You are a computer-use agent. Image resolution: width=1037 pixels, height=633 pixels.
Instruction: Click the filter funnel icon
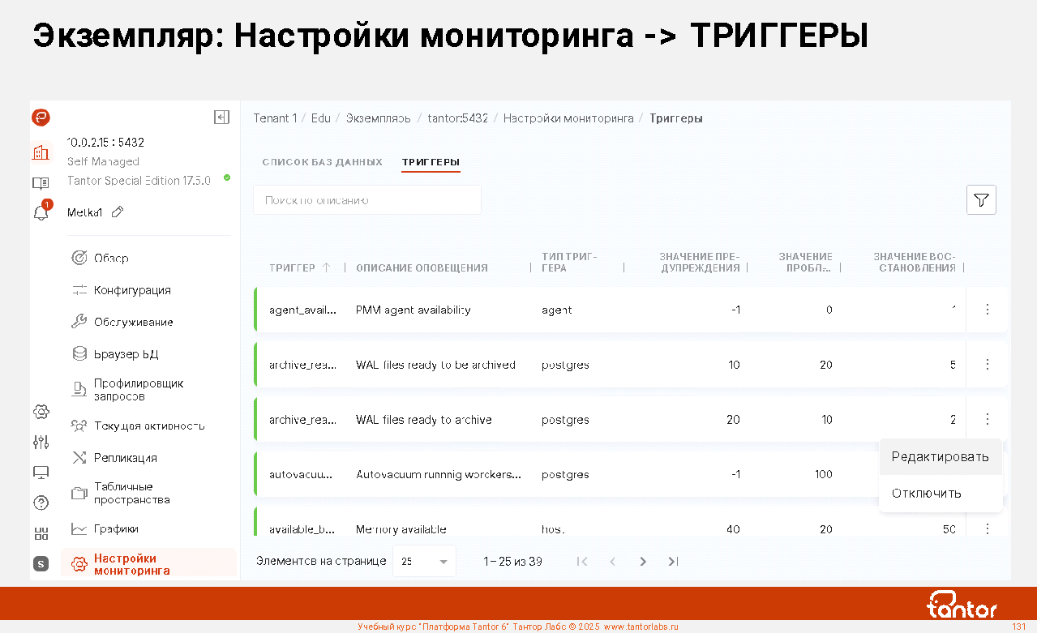point(981,200)
